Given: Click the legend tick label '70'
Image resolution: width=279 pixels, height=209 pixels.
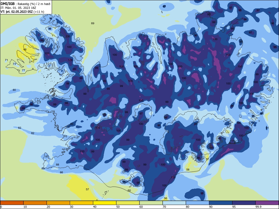Looking at the screenshot, I should [164, 207].
